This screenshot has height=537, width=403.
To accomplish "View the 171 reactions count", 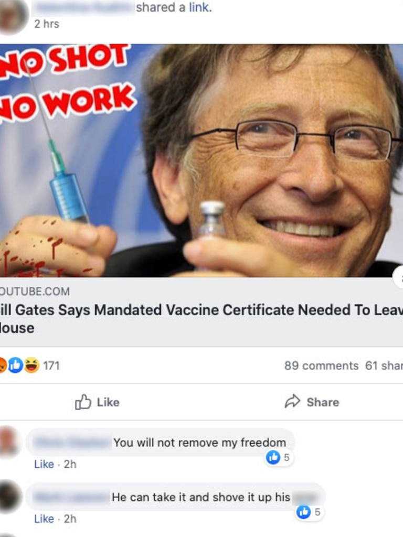I will (x=51, y=366).
